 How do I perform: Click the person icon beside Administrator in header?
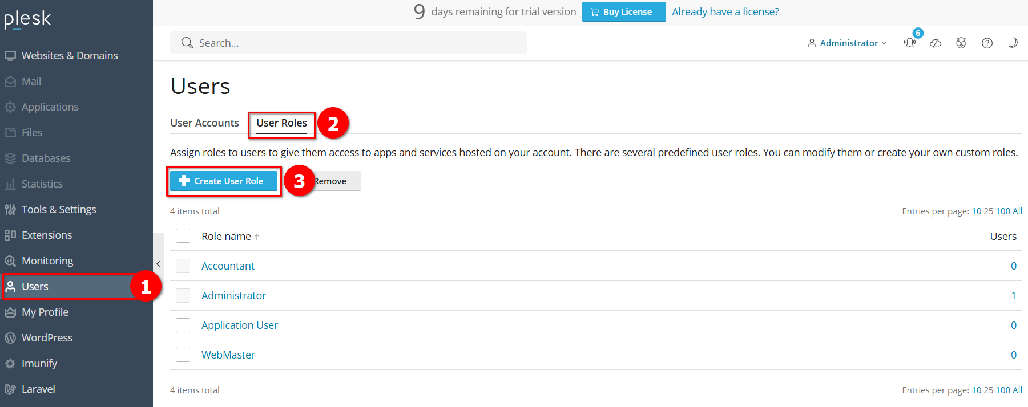pos(812,43)
